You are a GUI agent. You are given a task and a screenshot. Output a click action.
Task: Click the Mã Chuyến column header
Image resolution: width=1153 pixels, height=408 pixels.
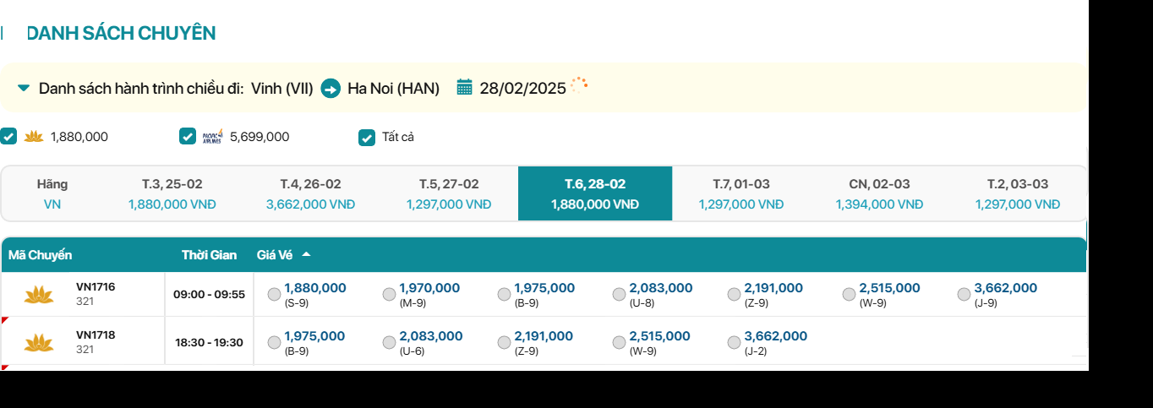pos(41,255)
